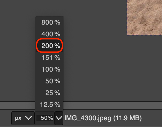Click the chevron beside 50%

(59, 118)
